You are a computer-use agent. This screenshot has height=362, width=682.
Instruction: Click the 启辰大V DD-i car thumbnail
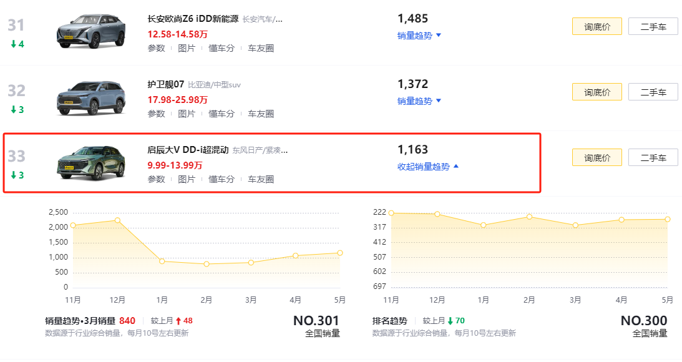coord(91,164)
